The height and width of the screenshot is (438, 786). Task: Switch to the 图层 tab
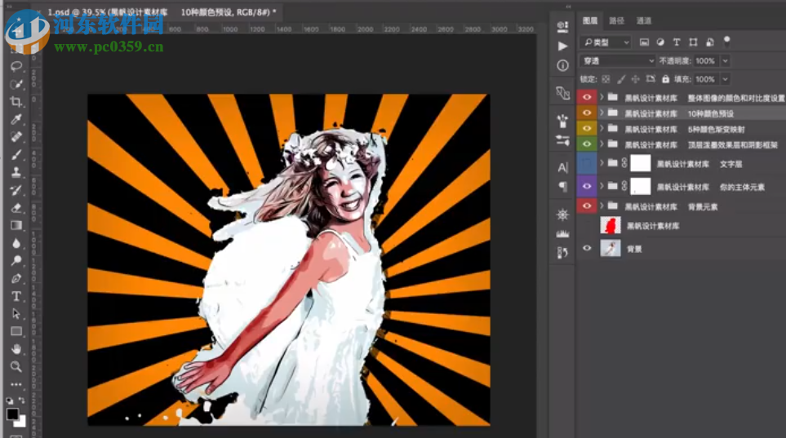[590, 20]
